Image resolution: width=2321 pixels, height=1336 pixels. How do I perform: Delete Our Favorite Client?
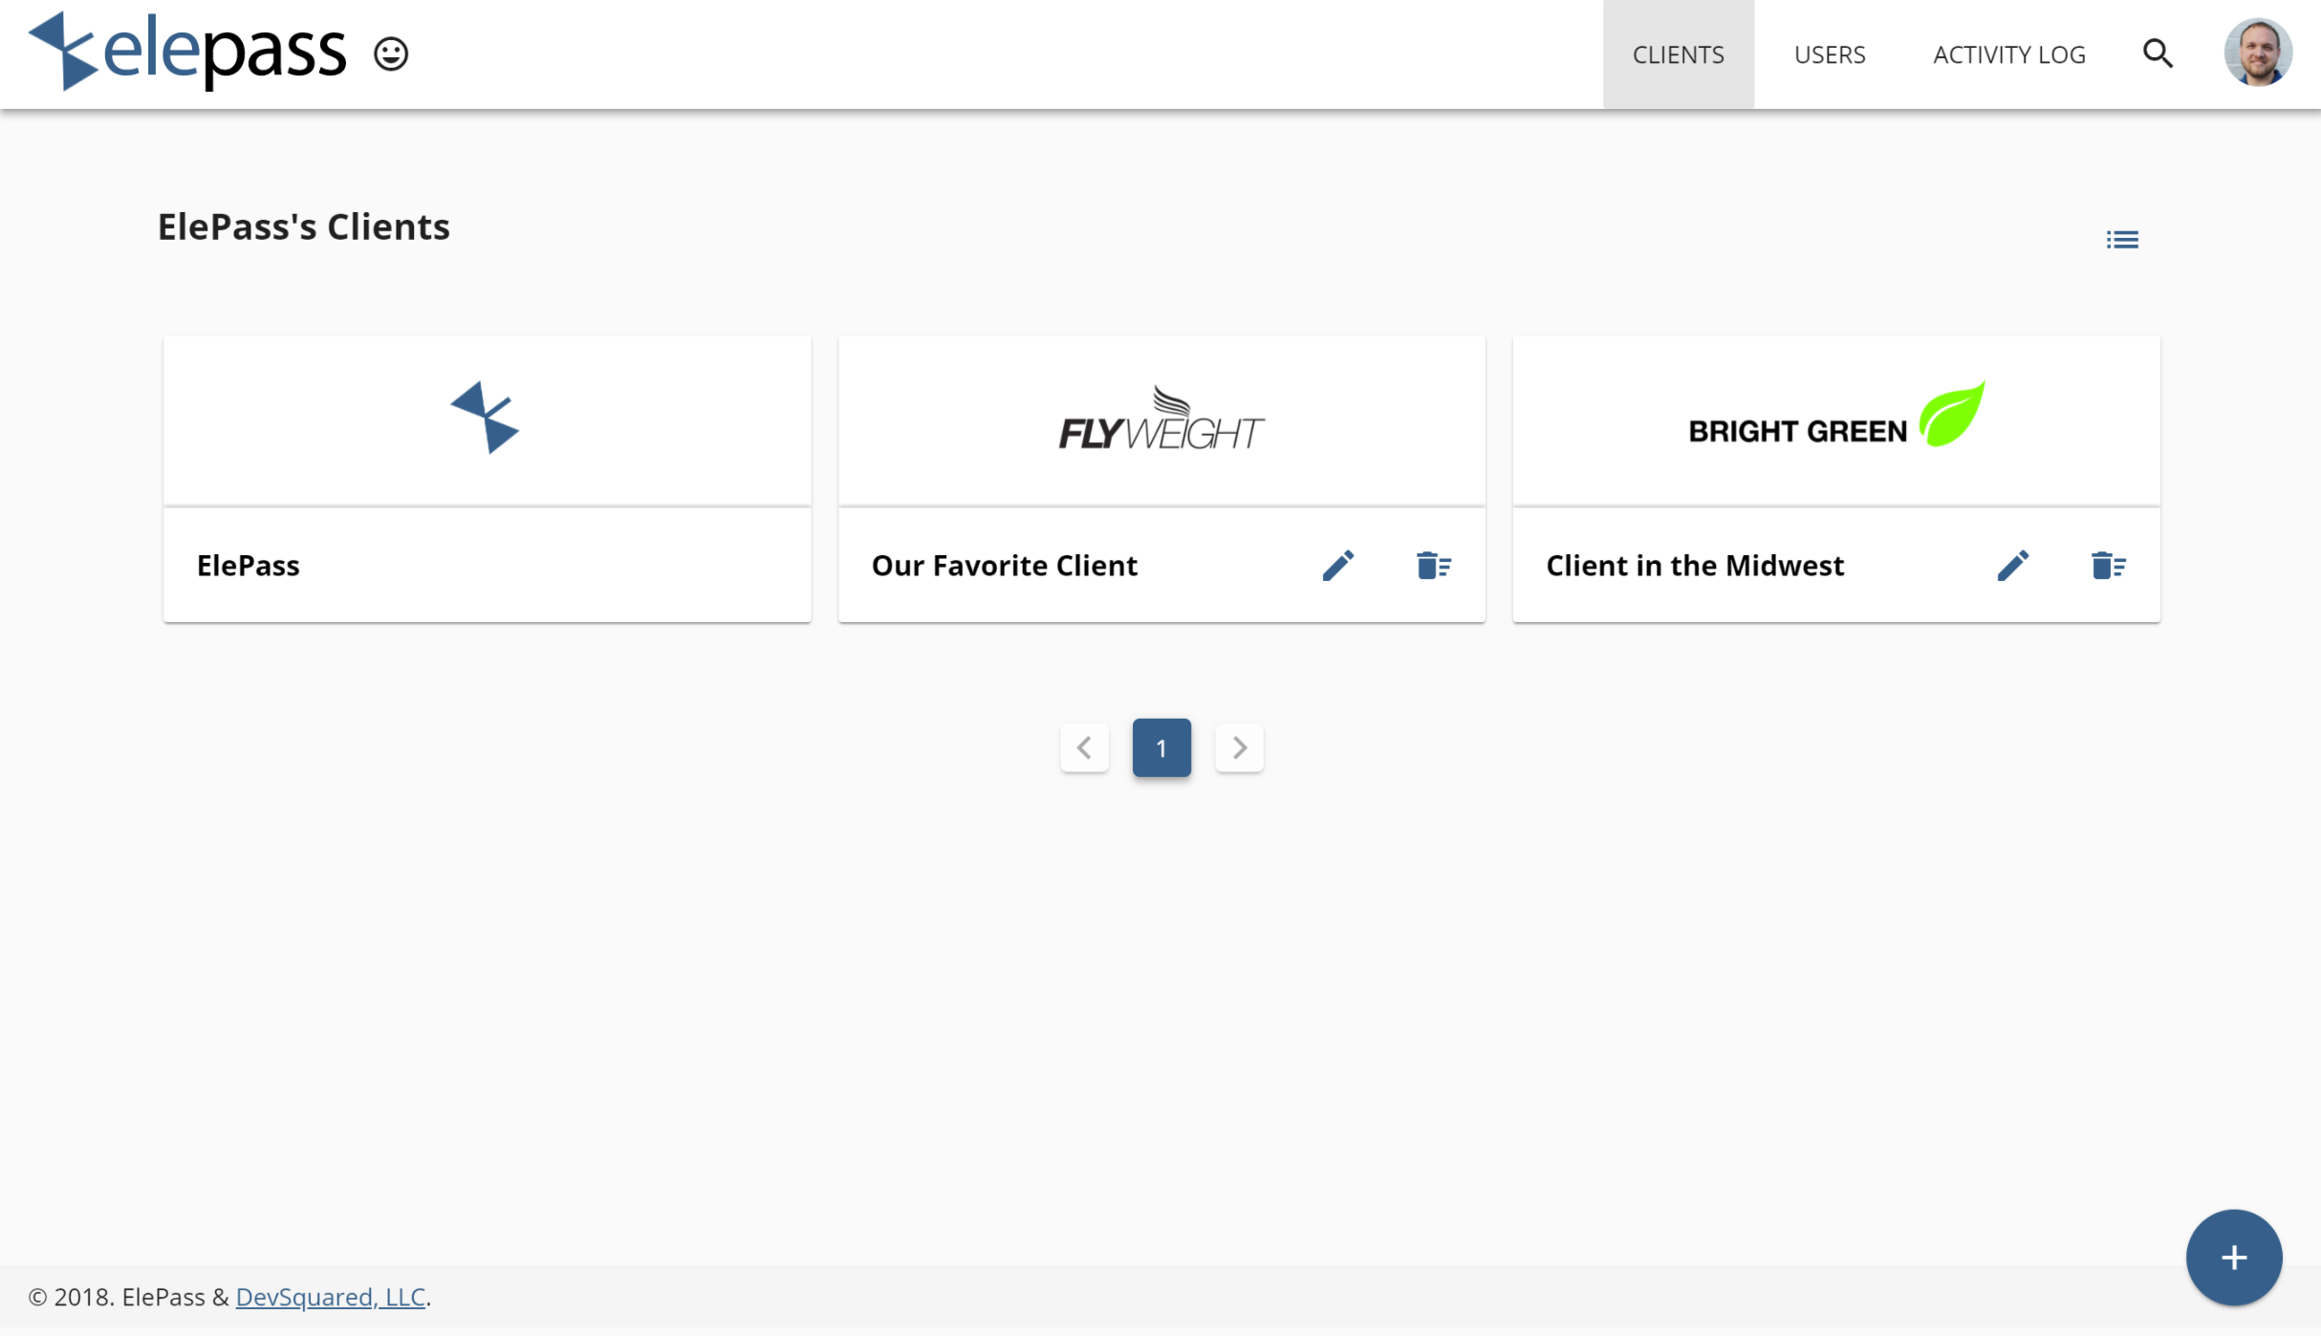point(1433,566)
